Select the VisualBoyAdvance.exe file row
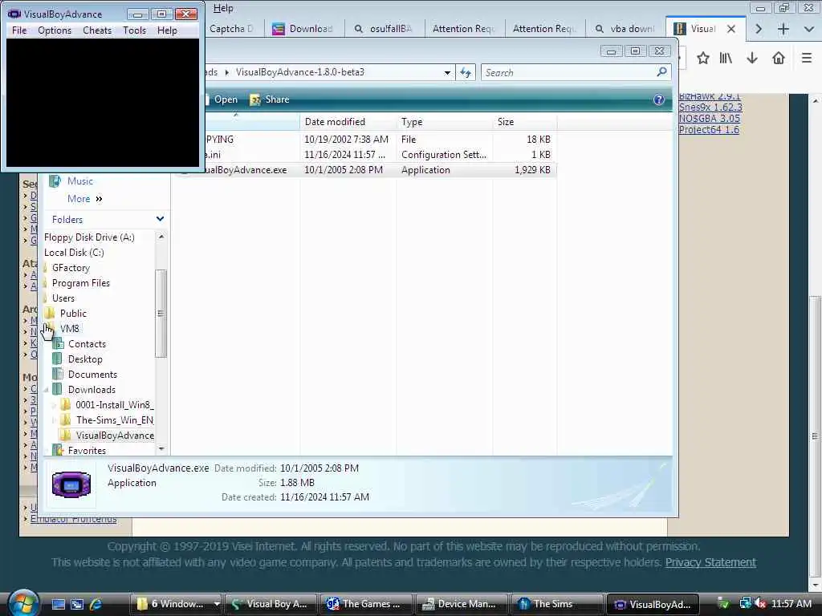 [x=365, y=170]
